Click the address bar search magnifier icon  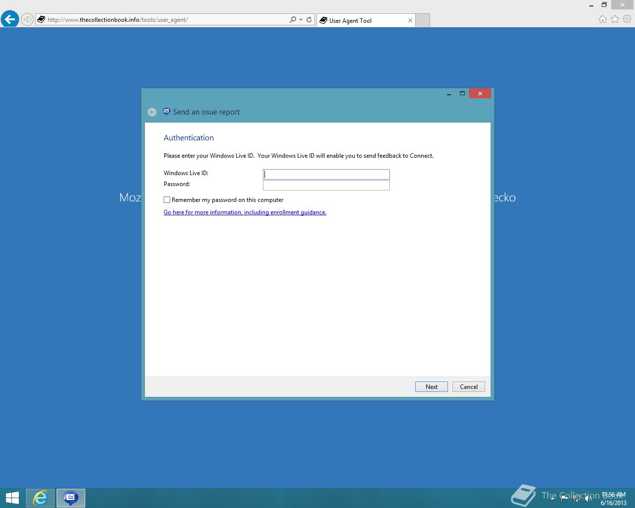tap(293, 20)
